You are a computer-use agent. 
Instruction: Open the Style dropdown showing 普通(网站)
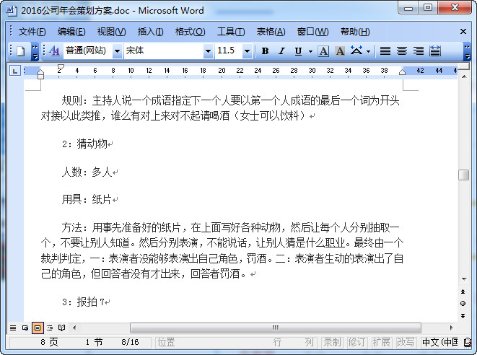tap(117, 51)
